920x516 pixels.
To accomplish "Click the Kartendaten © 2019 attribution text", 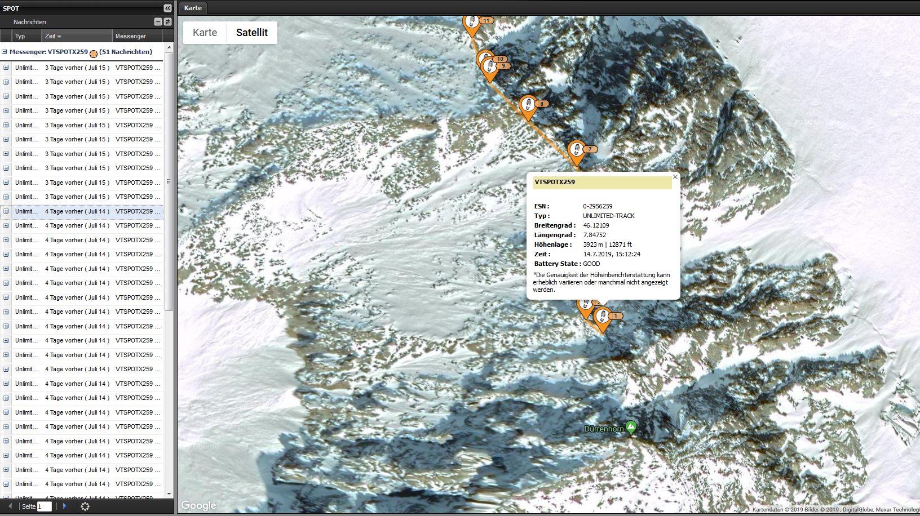I will [835, 509].
